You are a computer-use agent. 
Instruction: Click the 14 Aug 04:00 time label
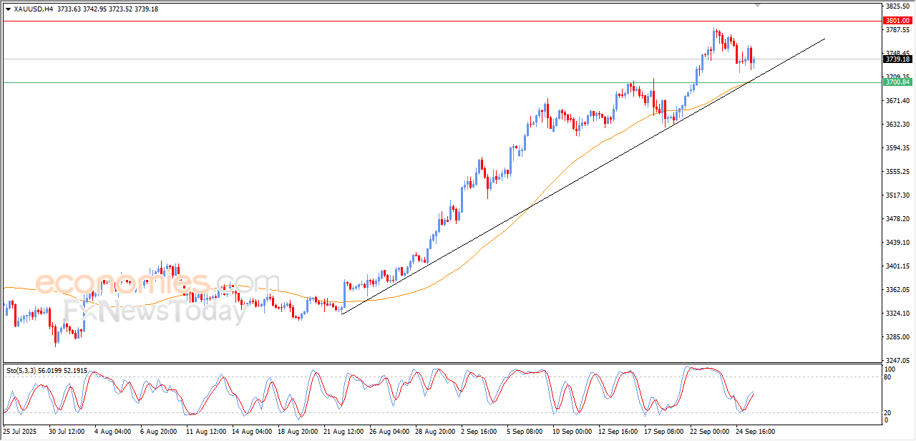pos(252,432)
